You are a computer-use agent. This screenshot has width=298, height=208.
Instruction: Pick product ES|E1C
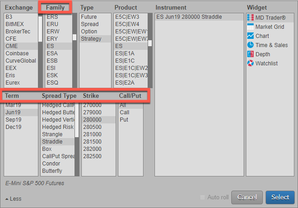click(131, 61)
